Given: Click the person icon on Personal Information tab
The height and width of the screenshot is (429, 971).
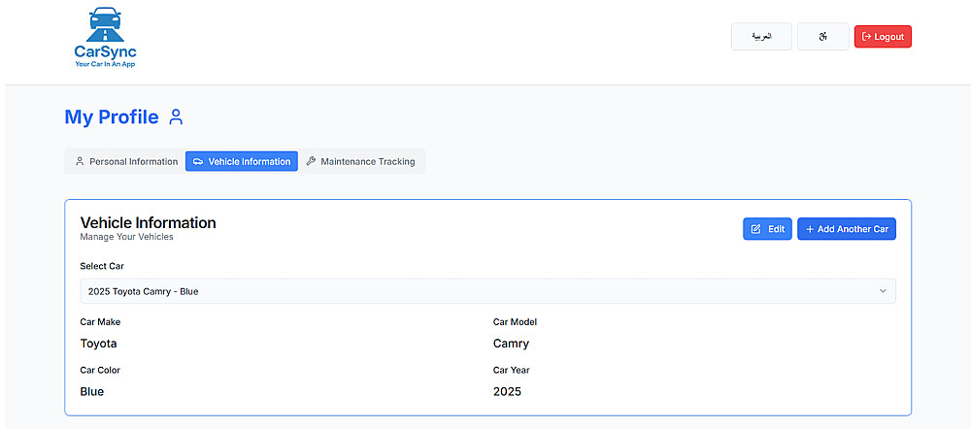Looking at the screenshot, I should (x=80, y=162).
